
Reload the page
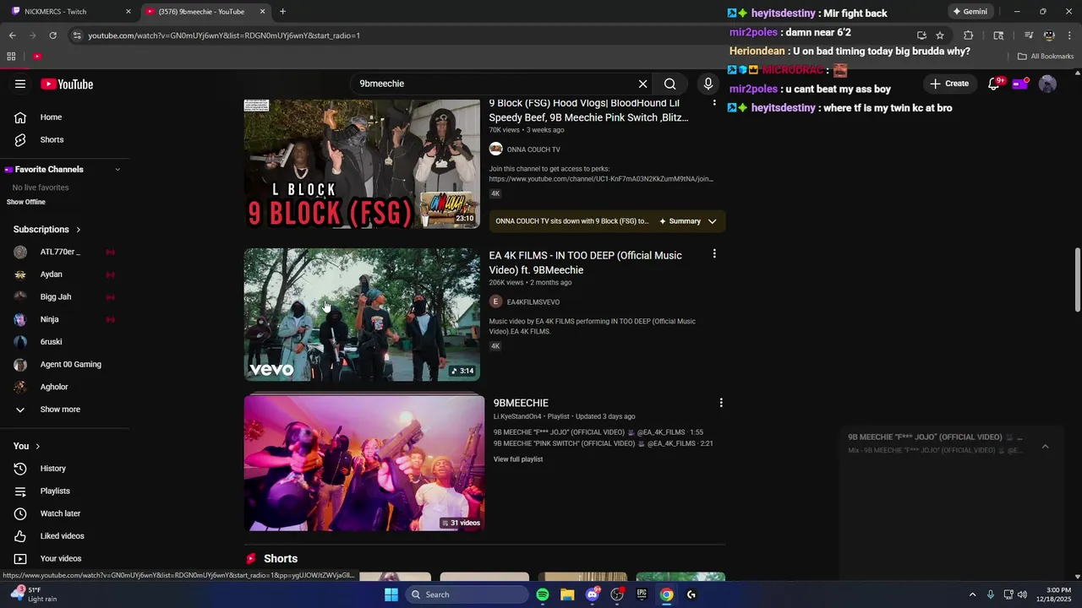(52, 35)
